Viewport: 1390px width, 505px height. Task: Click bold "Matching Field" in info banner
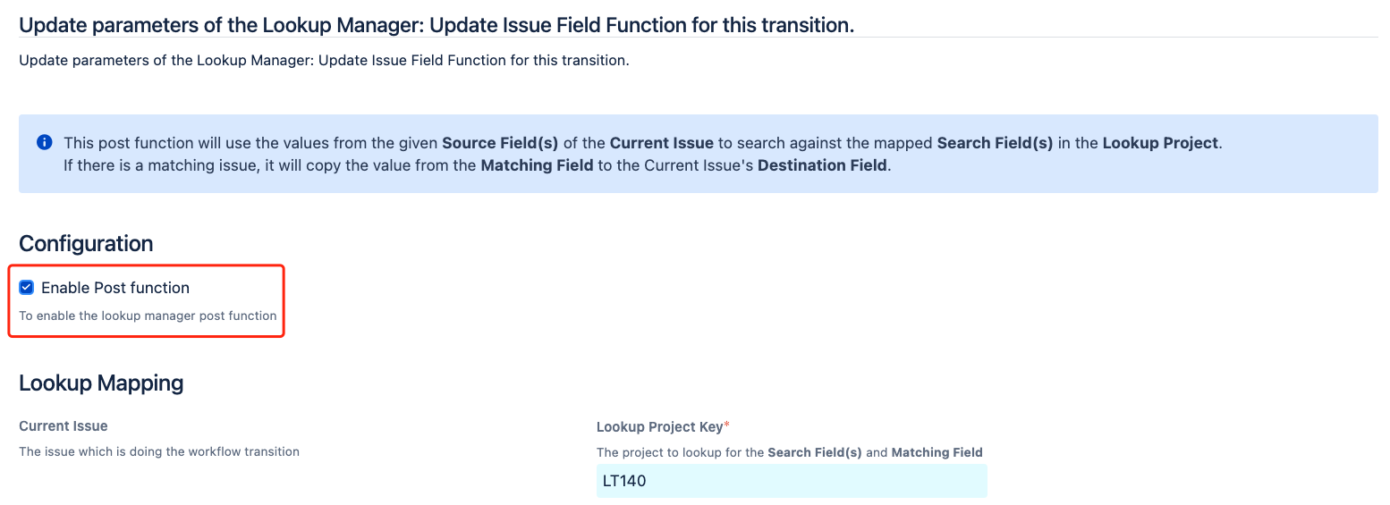536,165
